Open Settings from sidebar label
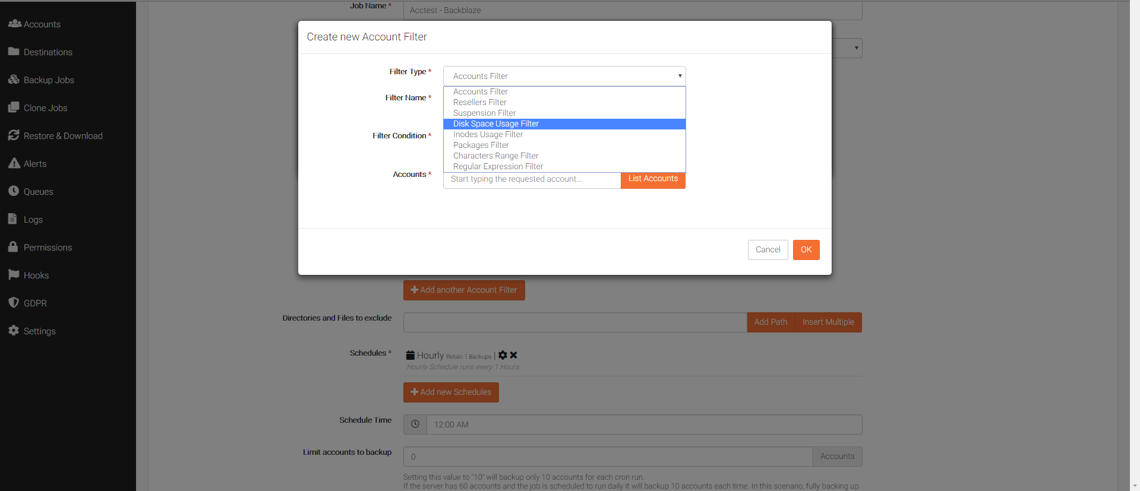Screen dimensions: 1140x491 [40, 331]
